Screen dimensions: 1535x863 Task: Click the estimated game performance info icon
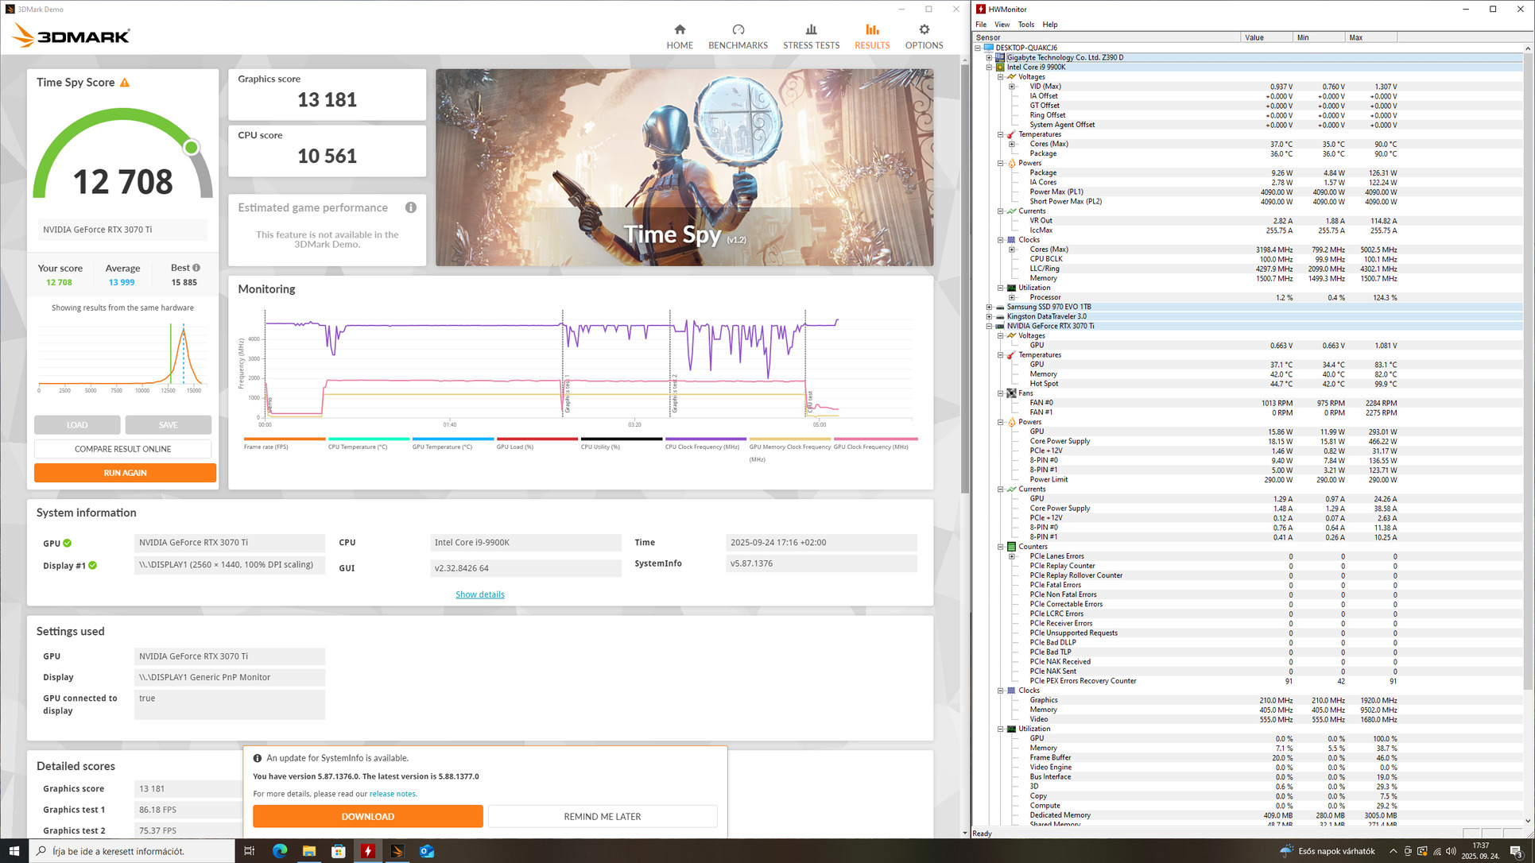[x=410, y=207]
